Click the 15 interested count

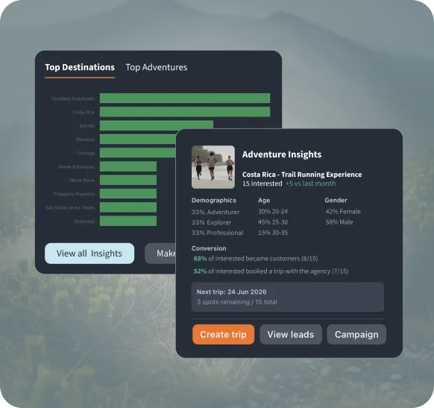point(262,183)
